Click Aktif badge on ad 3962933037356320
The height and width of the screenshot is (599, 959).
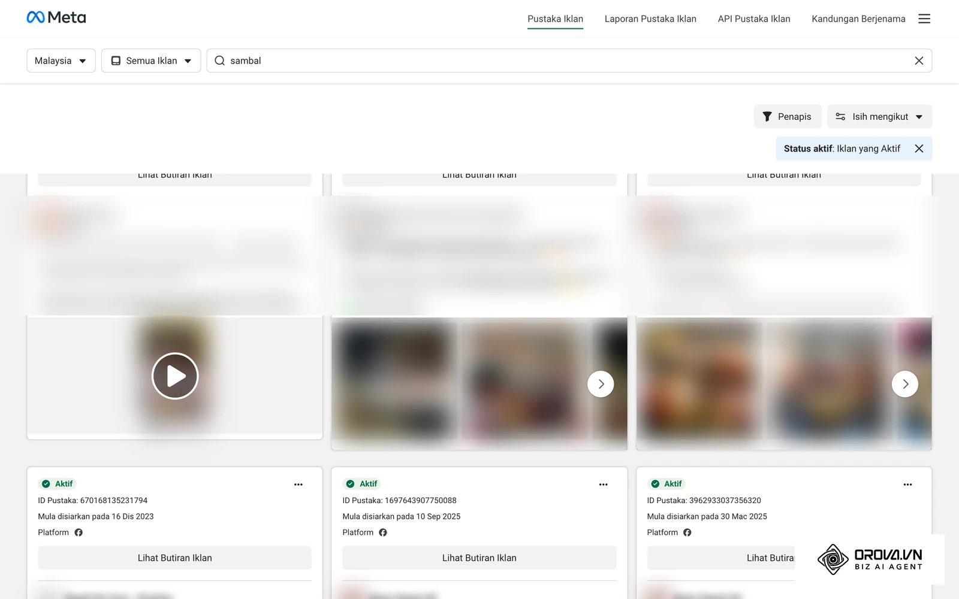click(x=667, y=484)
